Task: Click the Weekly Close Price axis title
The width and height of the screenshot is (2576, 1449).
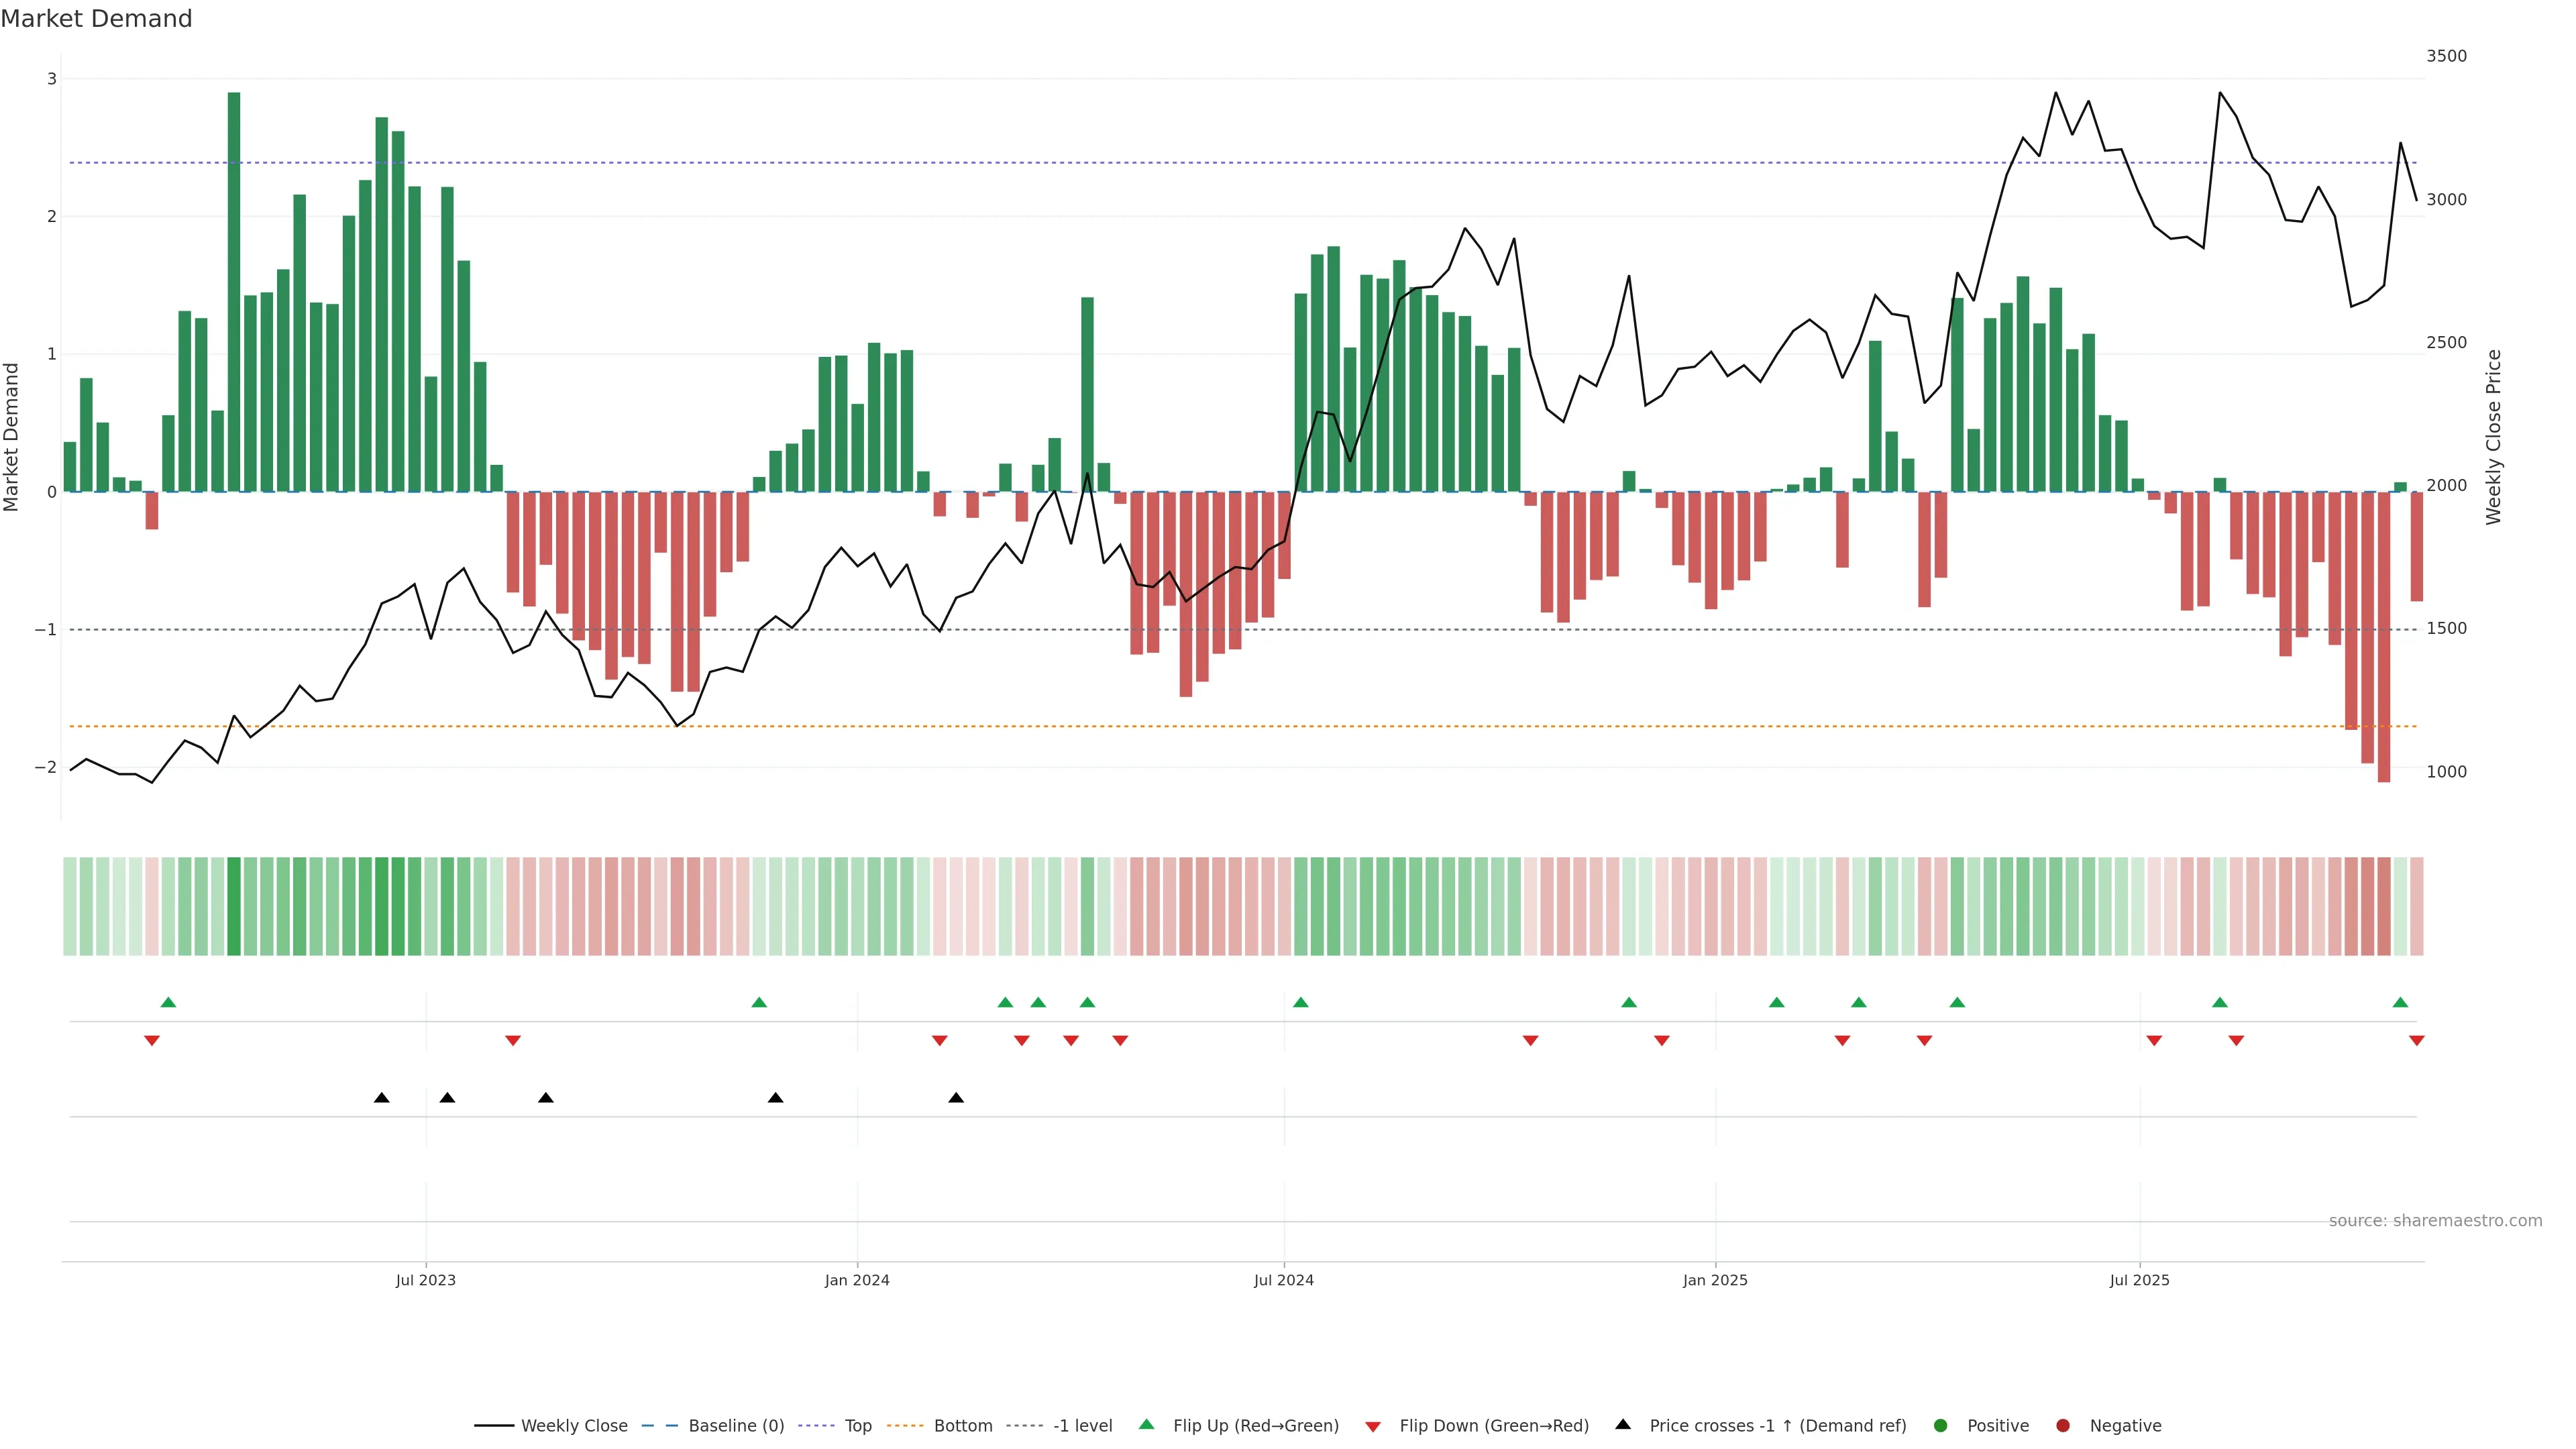Action: pos(2493,437)
